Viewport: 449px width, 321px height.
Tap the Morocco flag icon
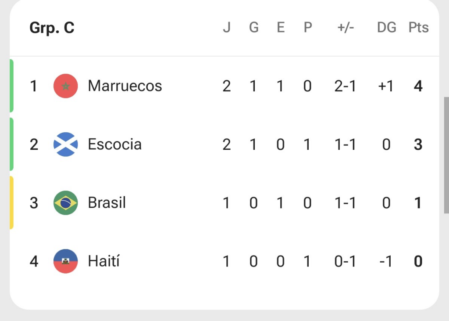click(66, 86)
